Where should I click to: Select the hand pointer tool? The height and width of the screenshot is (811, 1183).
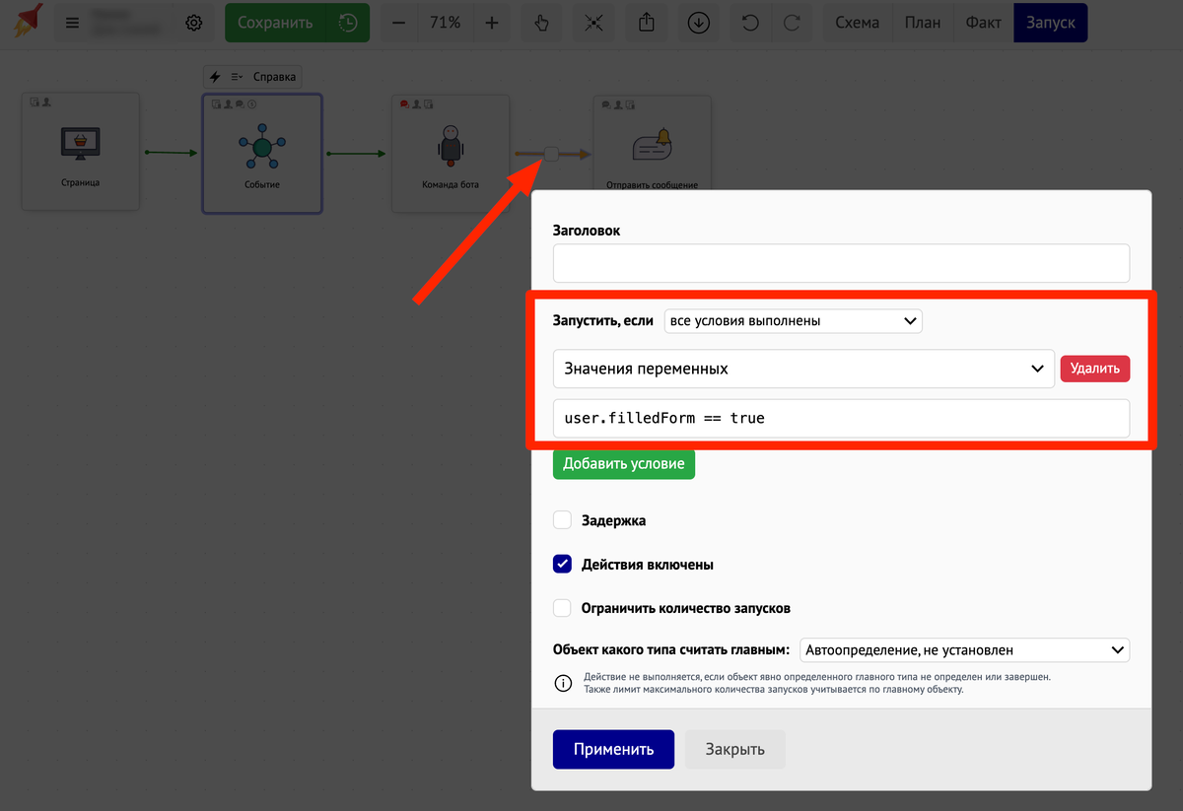point(541,23)
